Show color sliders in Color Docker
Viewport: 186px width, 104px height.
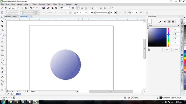tap(165, 21)
